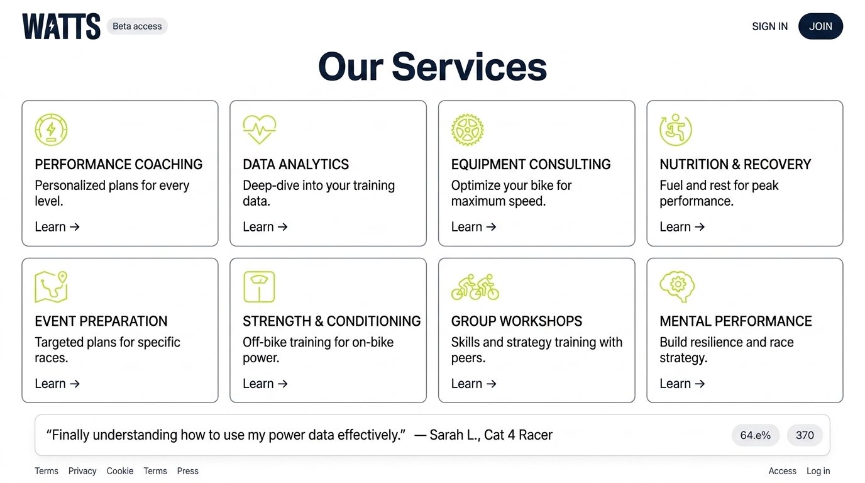Viewport: 865px width, 483px height.
Task: Click SIGN IN in the header
Action: pyautogui.click(x=769, y=26)
